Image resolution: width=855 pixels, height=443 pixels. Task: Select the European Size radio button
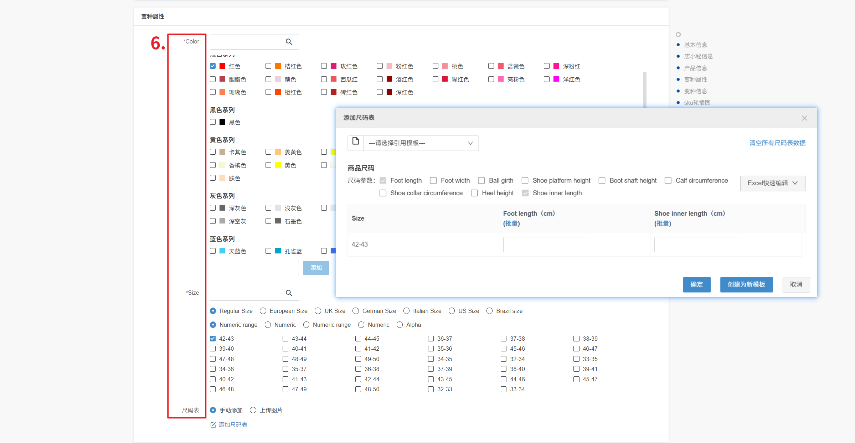coord(263,311)
